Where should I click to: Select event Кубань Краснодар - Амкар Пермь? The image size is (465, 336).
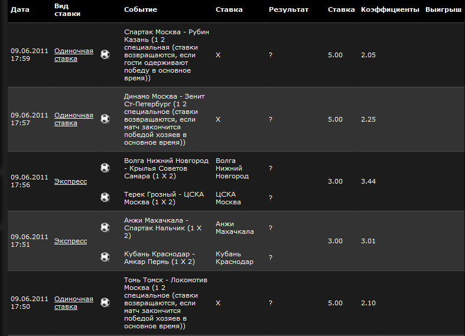pyautogui.click(x=160, y=258)
